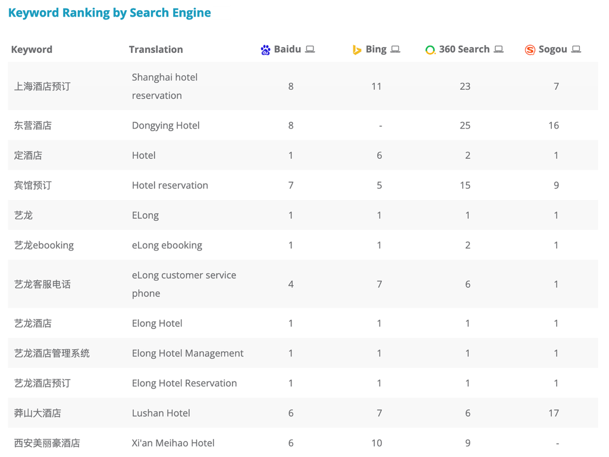The image size is (609, 457).
Task: Select keyword 莽山大酒店
Action: pos(37,413)
